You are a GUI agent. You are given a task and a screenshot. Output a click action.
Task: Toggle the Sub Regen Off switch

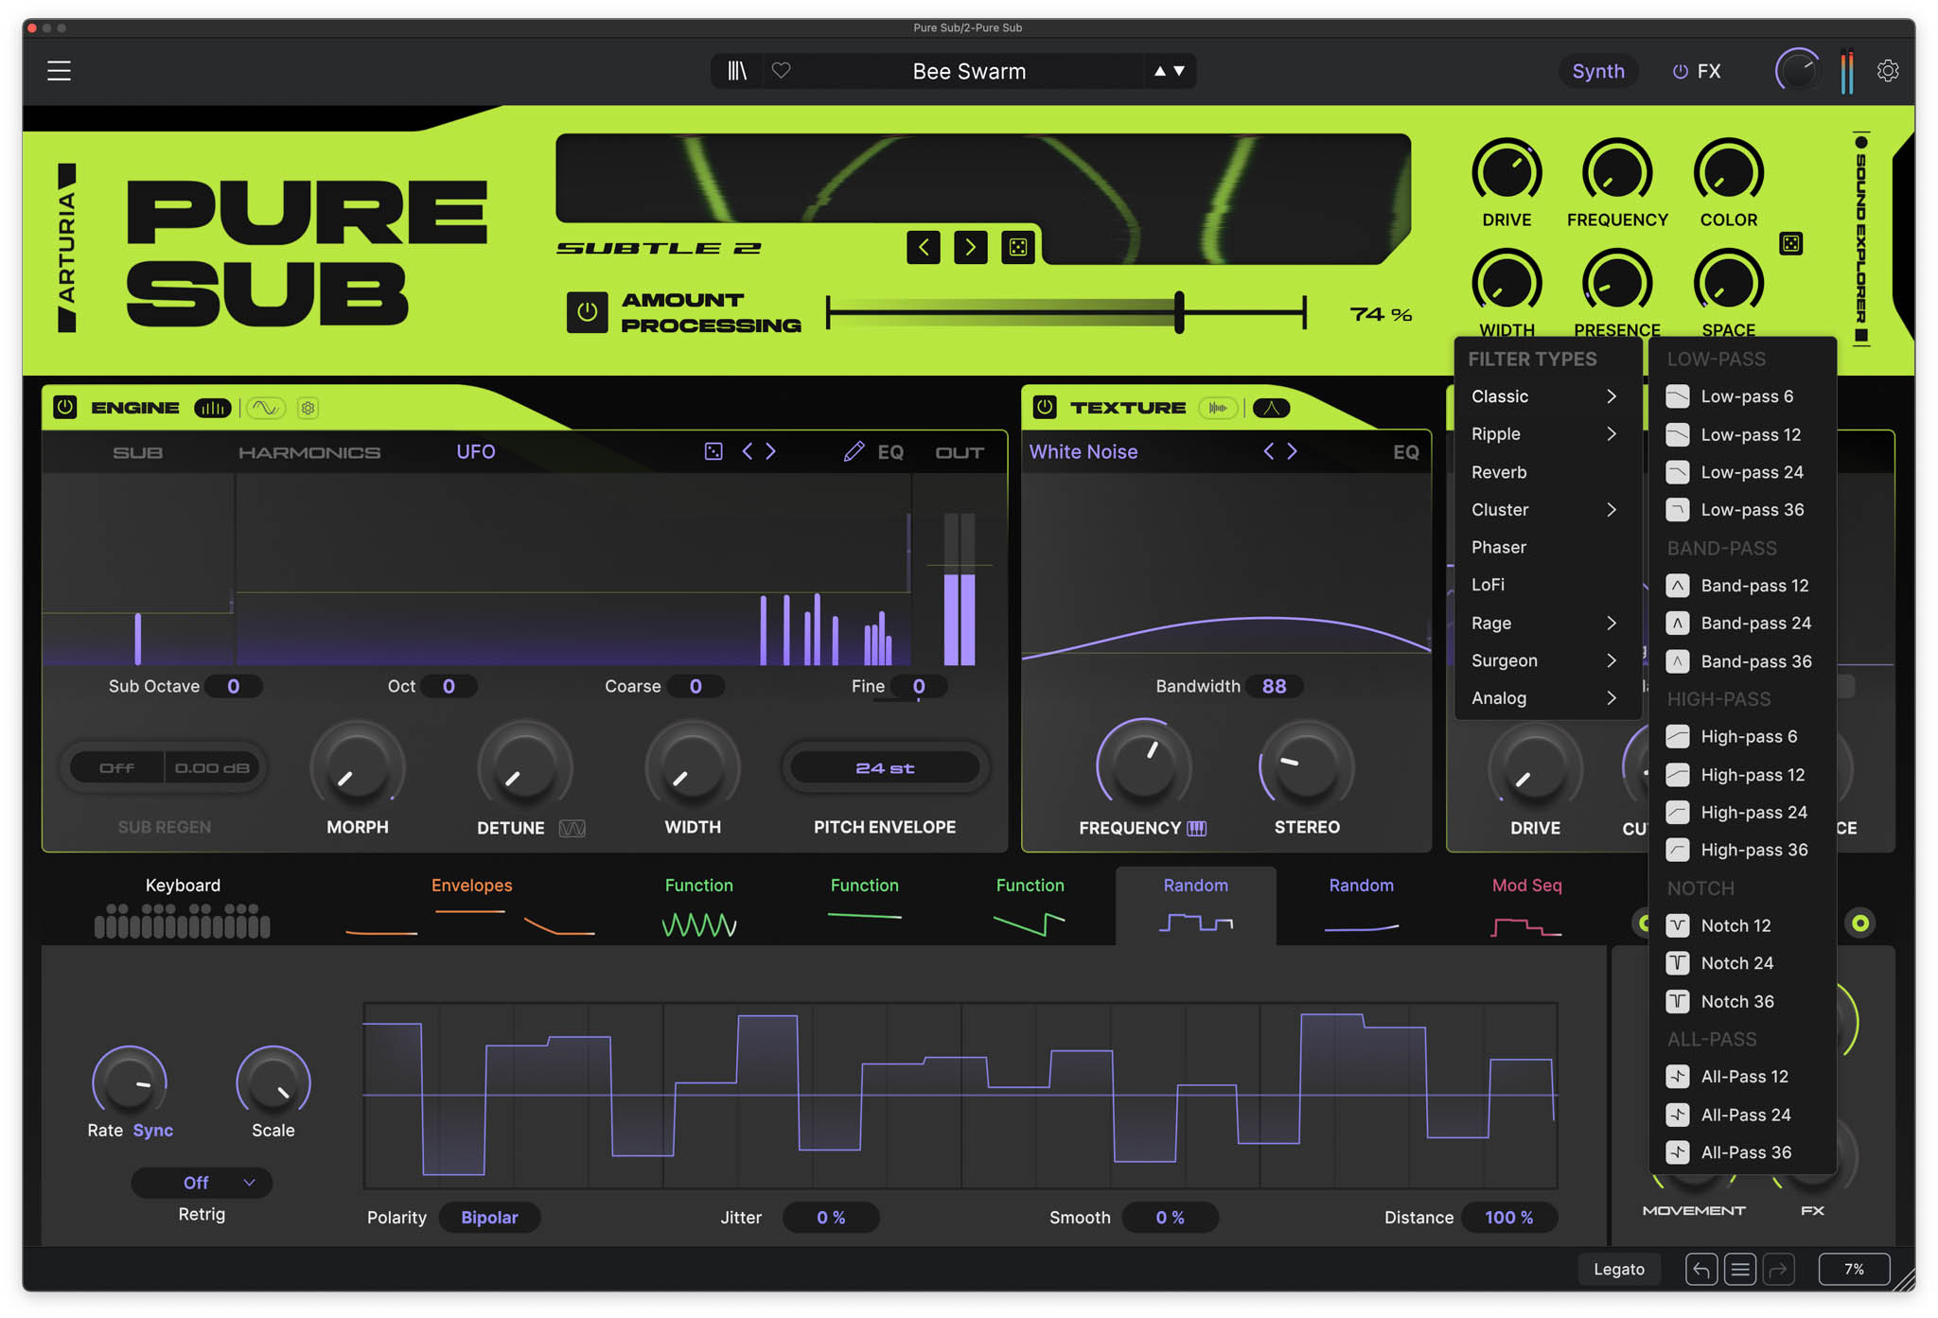(x=116, y=767)
